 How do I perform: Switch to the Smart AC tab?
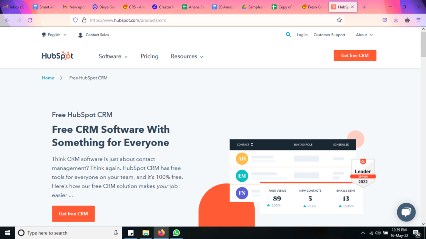click(x=44, y=7)
